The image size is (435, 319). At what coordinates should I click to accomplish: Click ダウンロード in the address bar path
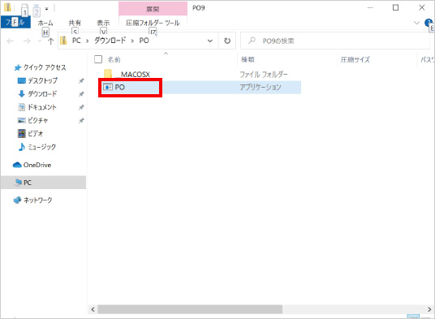(110, 41)
